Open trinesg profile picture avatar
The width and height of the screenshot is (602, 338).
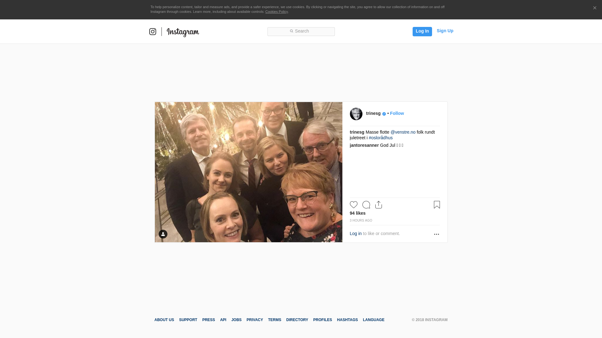pos(356,114)
